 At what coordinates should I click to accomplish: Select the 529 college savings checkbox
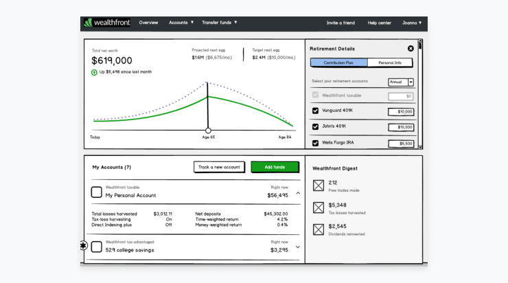(97, 247)
